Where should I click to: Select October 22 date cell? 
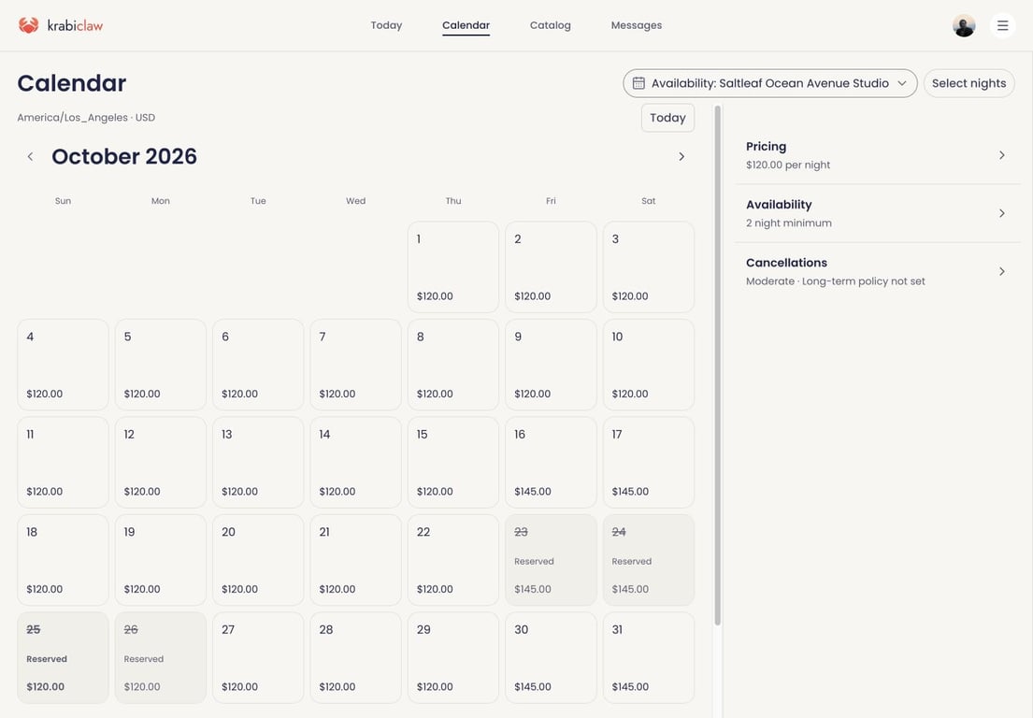click(x=453, y=560)
